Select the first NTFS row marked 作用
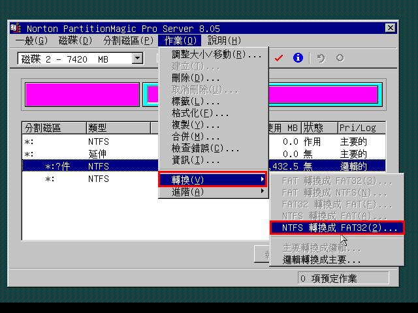Screen dimensions: 418x313 (x=204, y=142)
